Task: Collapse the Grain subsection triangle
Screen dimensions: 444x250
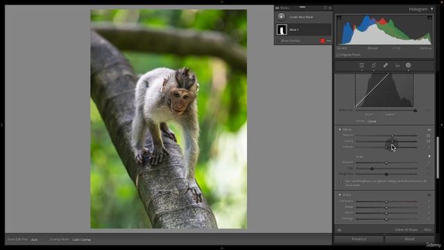Action: (429, 156)
